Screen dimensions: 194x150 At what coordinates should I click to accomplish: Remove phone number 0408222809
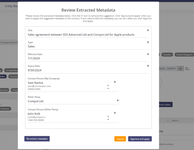pyautogui.click(x=108, y=89)
